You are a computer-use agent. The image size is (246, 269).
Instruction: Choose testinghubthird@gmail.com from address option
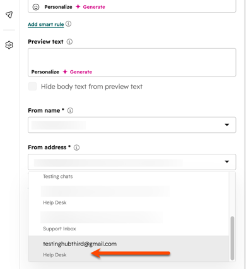(x=129, y=249)
